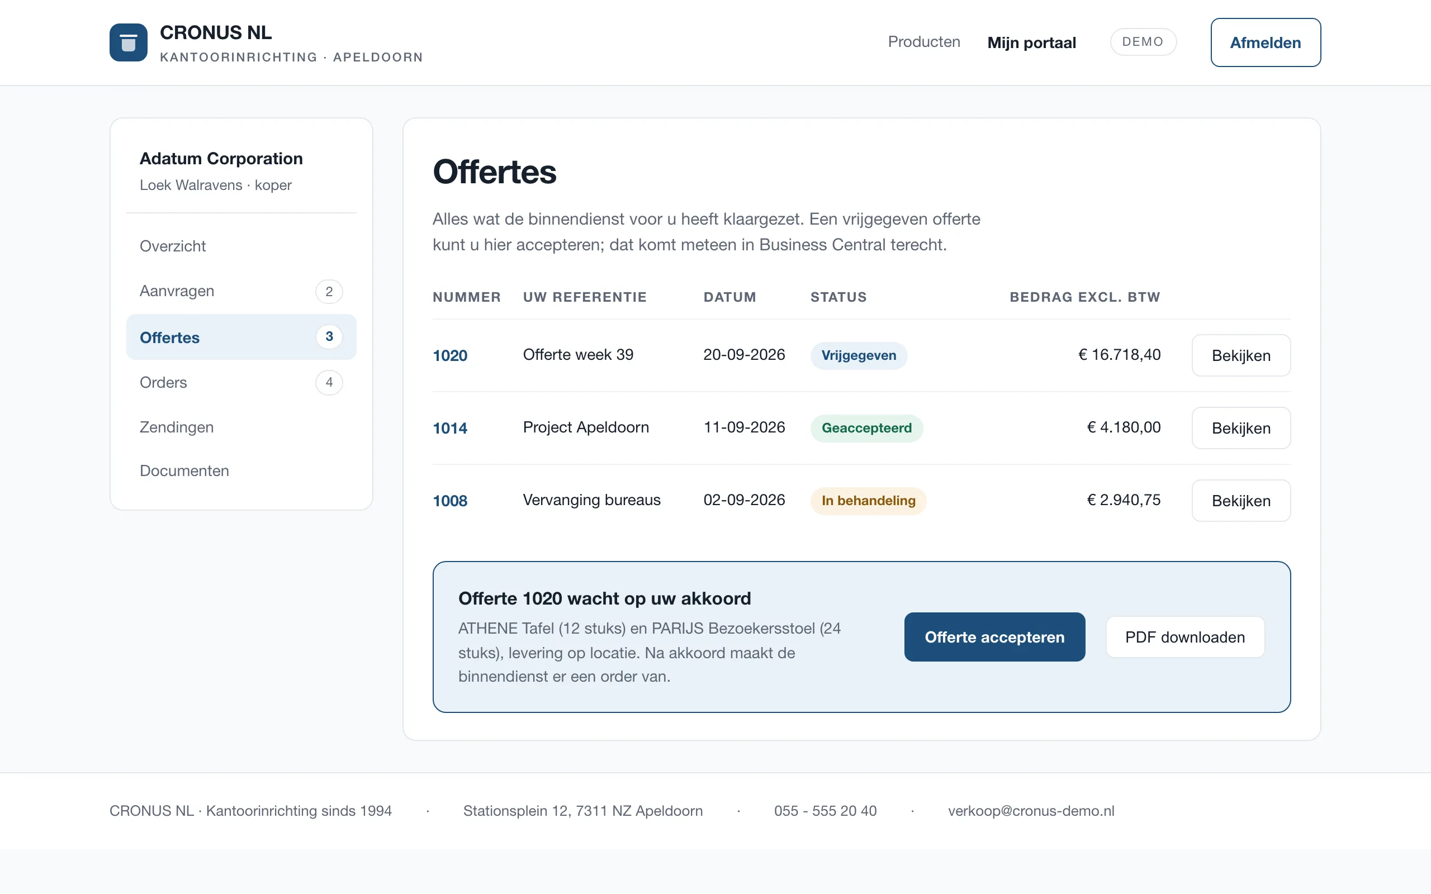The height and width of the screenshot is (894, 1431).
Task: Click the amount € 4.180,00
Action: [x=1124, y=427]
